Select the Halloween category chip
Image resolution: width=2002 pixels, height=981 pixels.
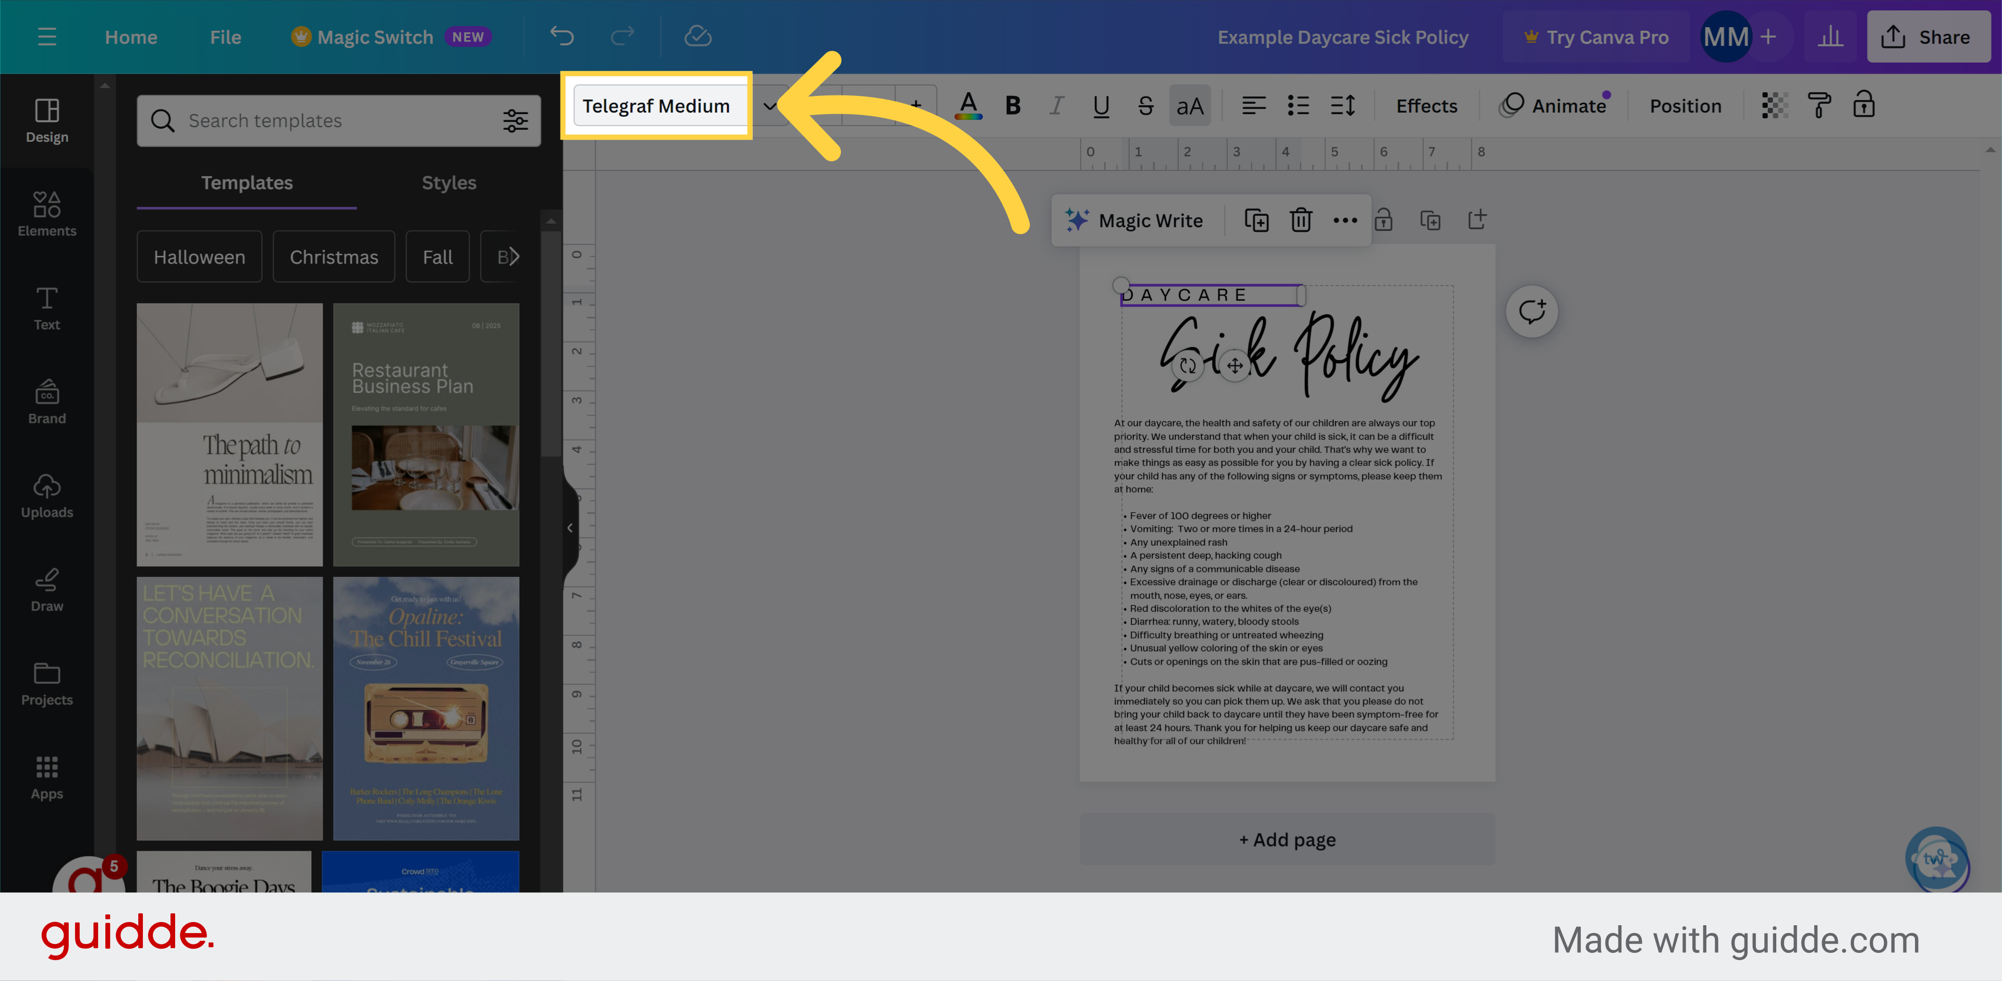click(199, 256)
